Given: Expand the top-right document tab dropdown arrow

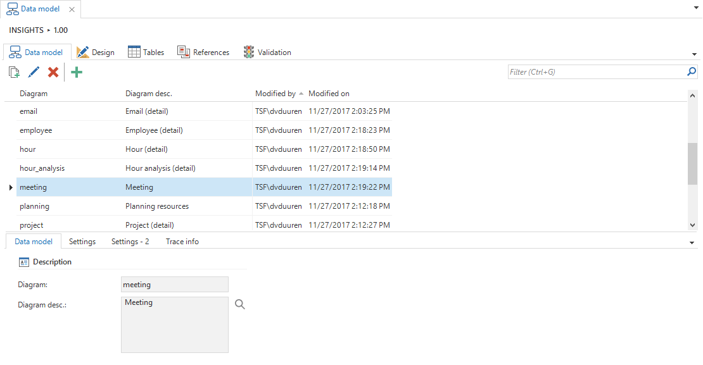Looking at the screenshot, I should (695, 9).
